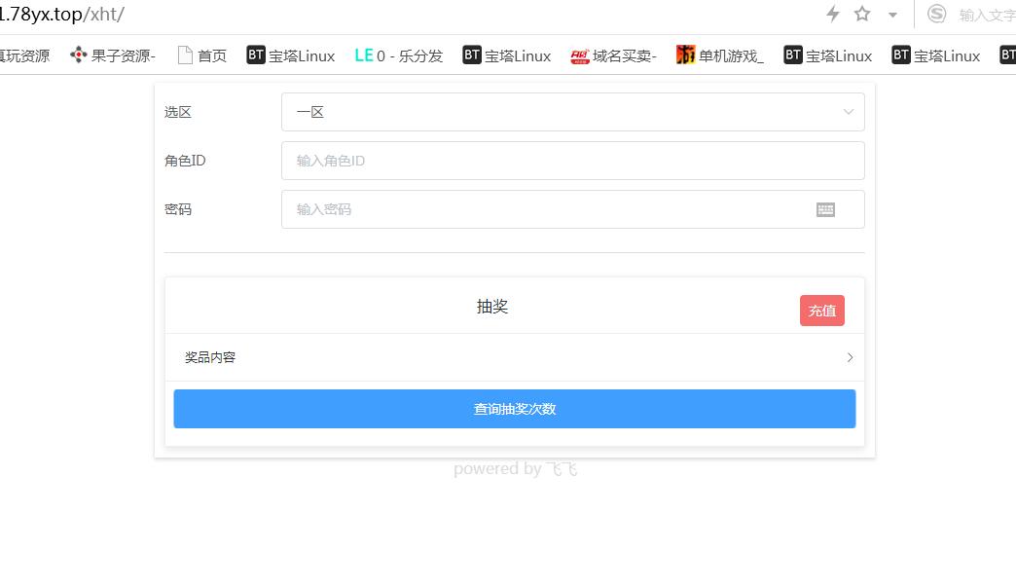
Task: Expand the 奖品内容 prize list row
Action: pyautogui.click(x=515, y=357)
